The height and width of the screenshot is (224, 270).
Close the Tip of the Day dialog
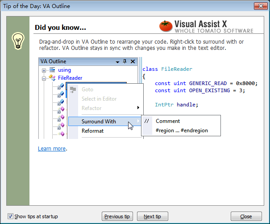pyautogui.click(x=246, y=216)
